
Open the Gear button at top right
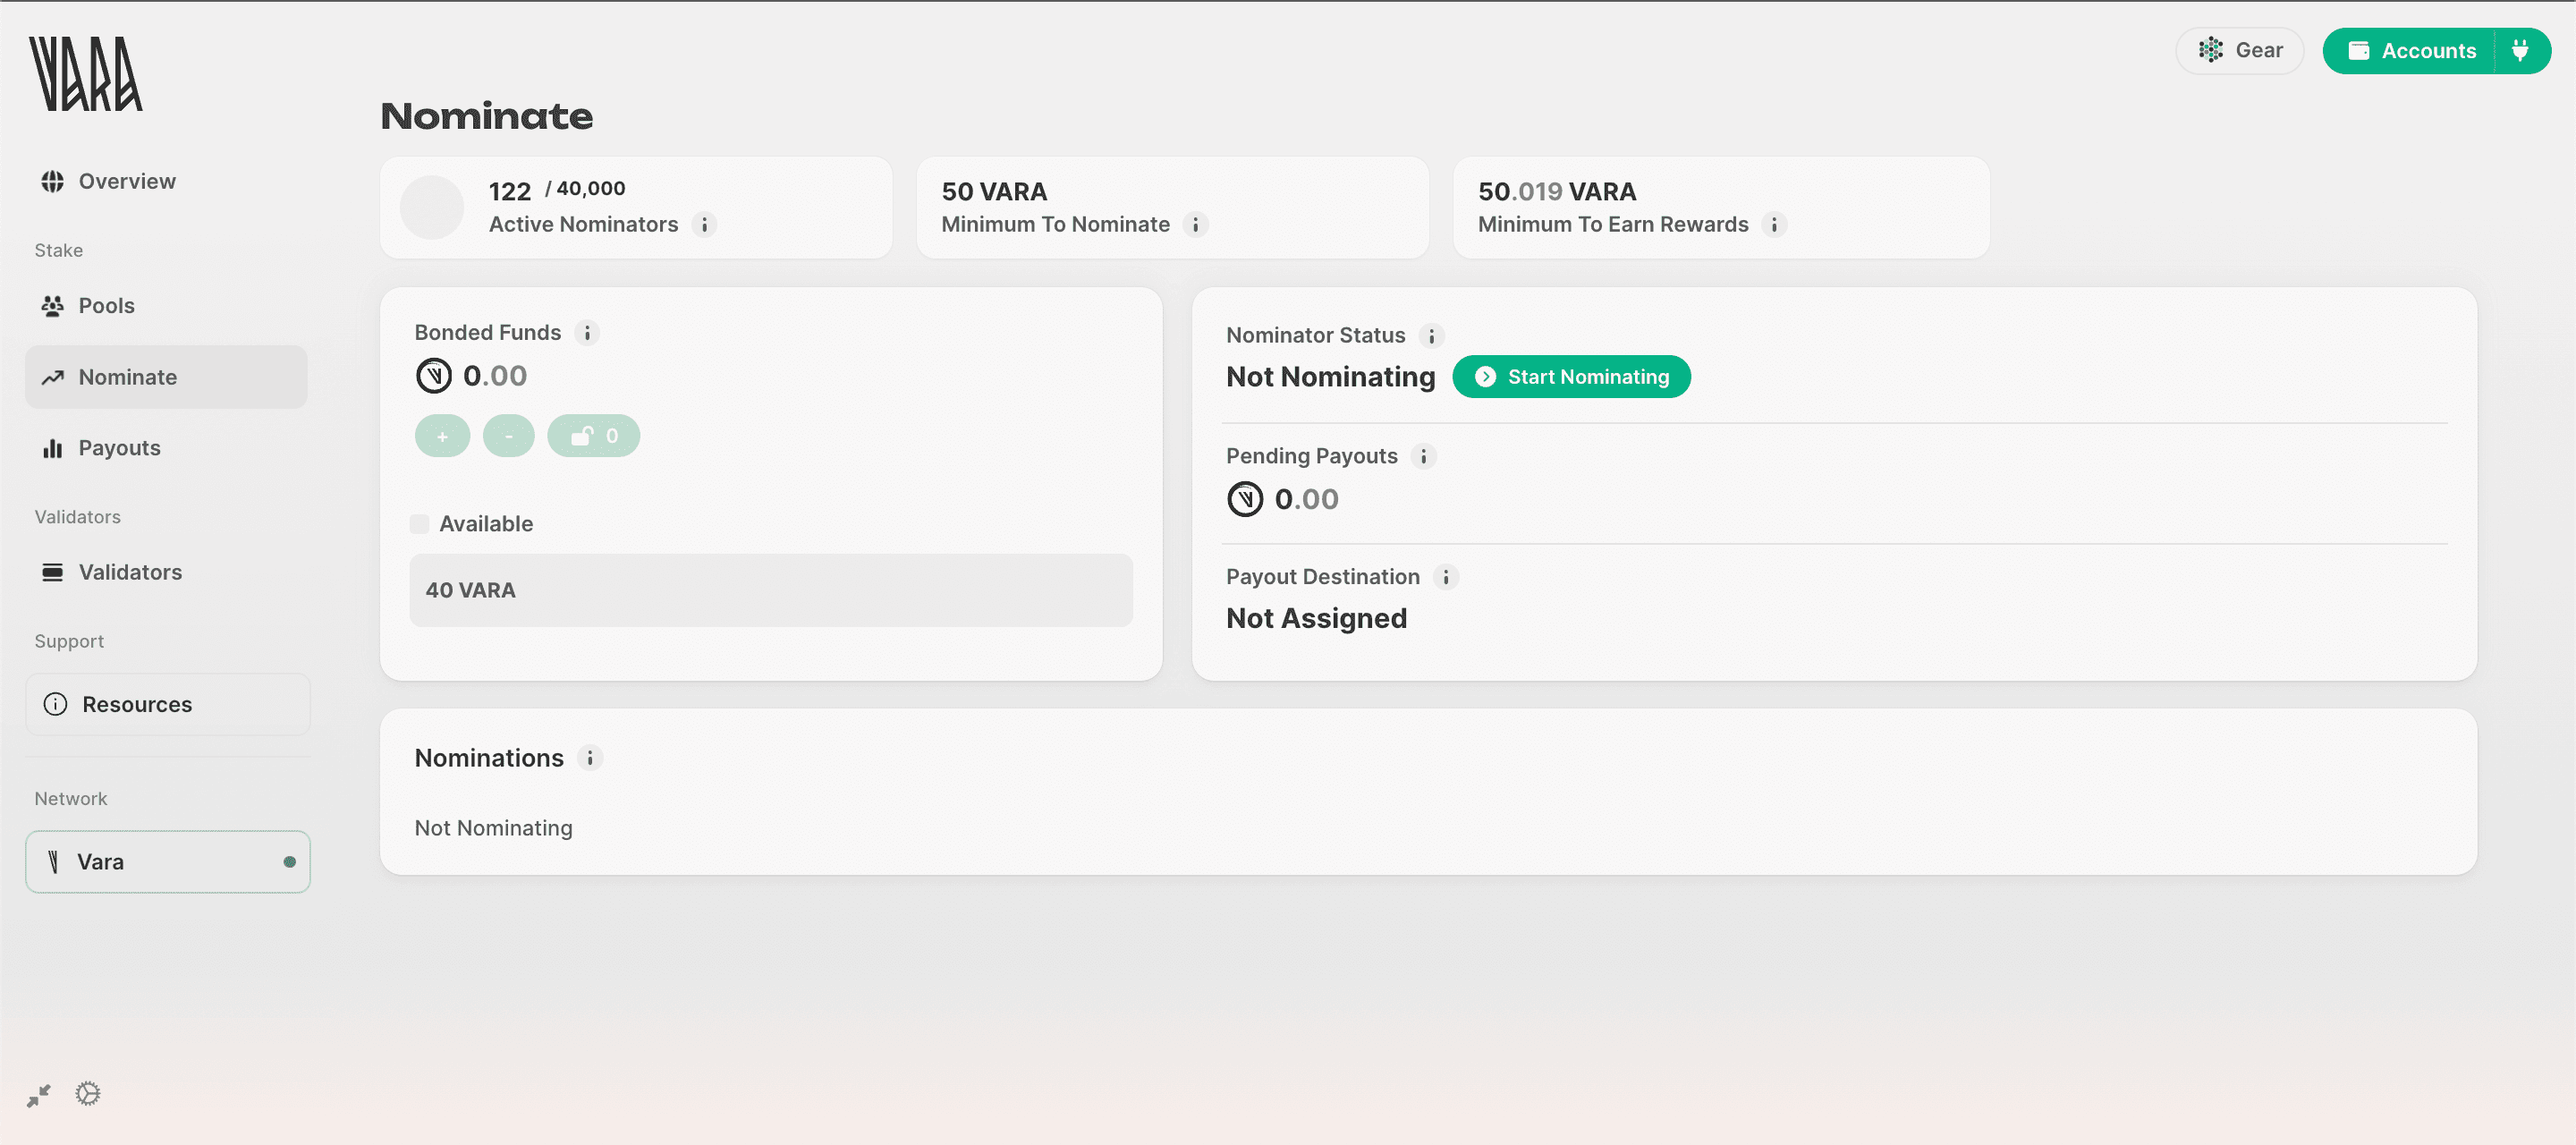(2239, 49)
